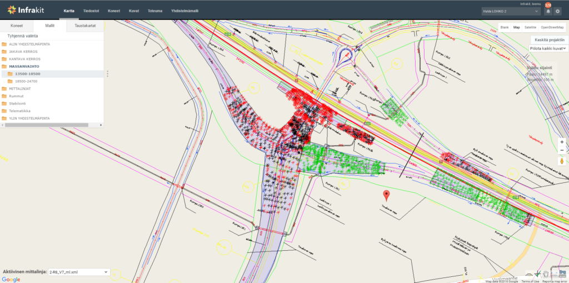Open the HaVa LOHKO 2 project dropdown
Screen dimensions: 569x283
tap(511, 11)
